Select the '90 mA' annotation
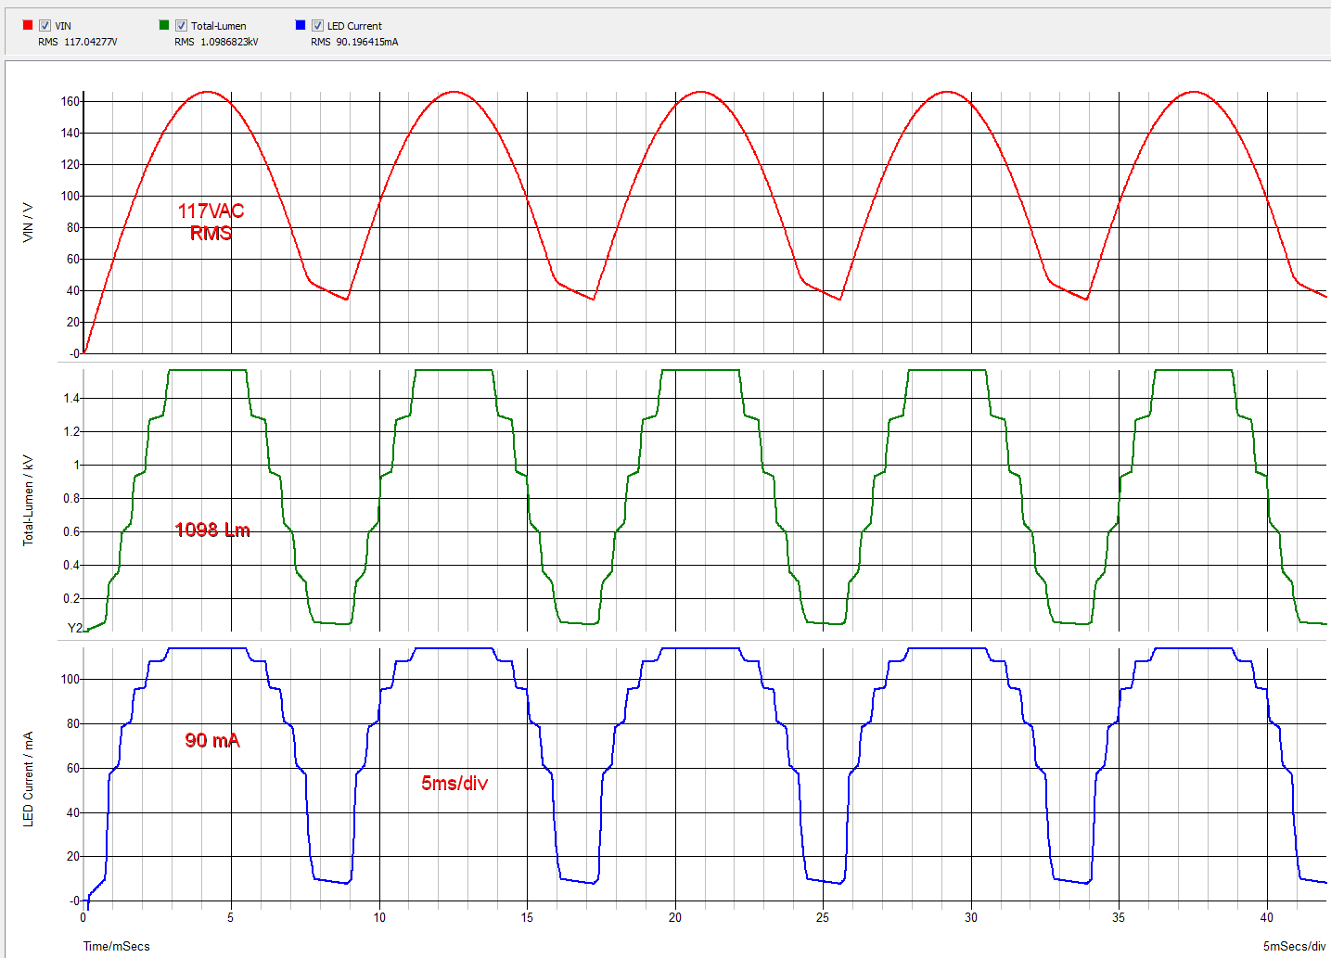1331x958 pixels. 212,740
